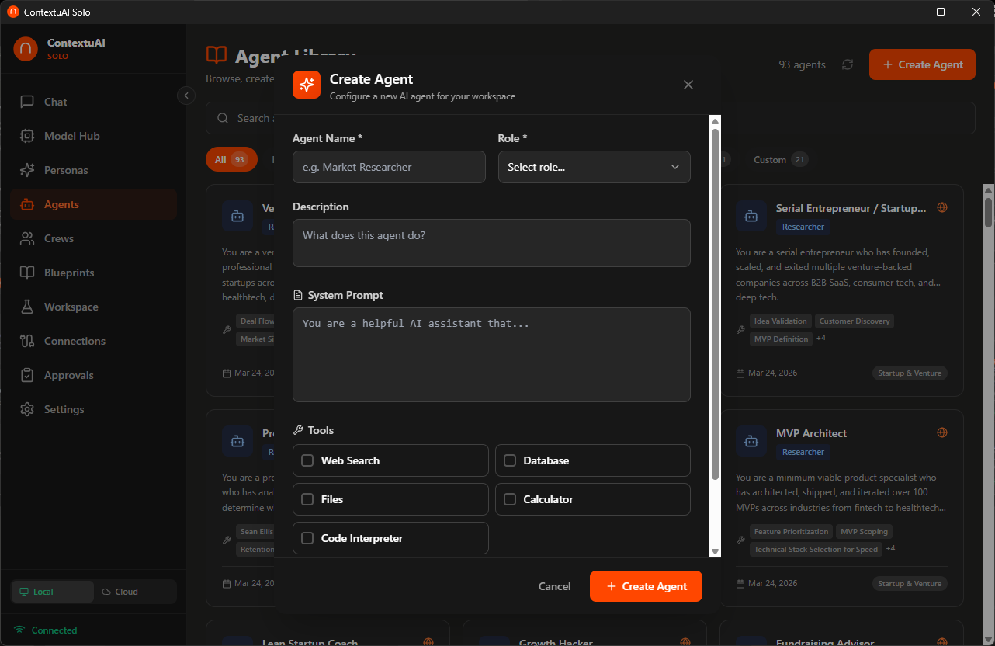995x646 pixels.
Task: Collapse the sidebar with the chevron arrow
Action: pyautogui.click(x=185, y=95)
